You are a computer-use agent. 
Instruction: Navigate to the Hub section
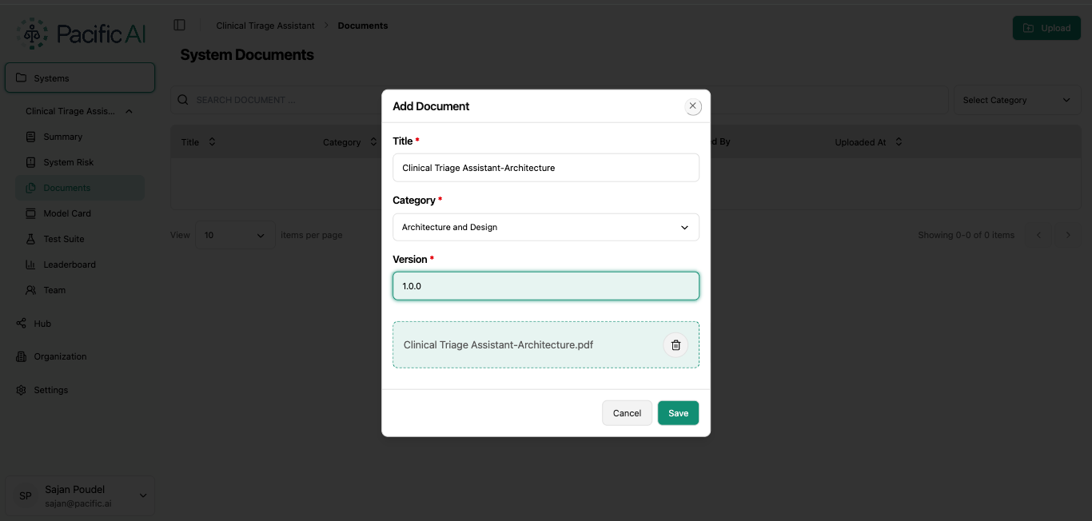pos(41,324)
